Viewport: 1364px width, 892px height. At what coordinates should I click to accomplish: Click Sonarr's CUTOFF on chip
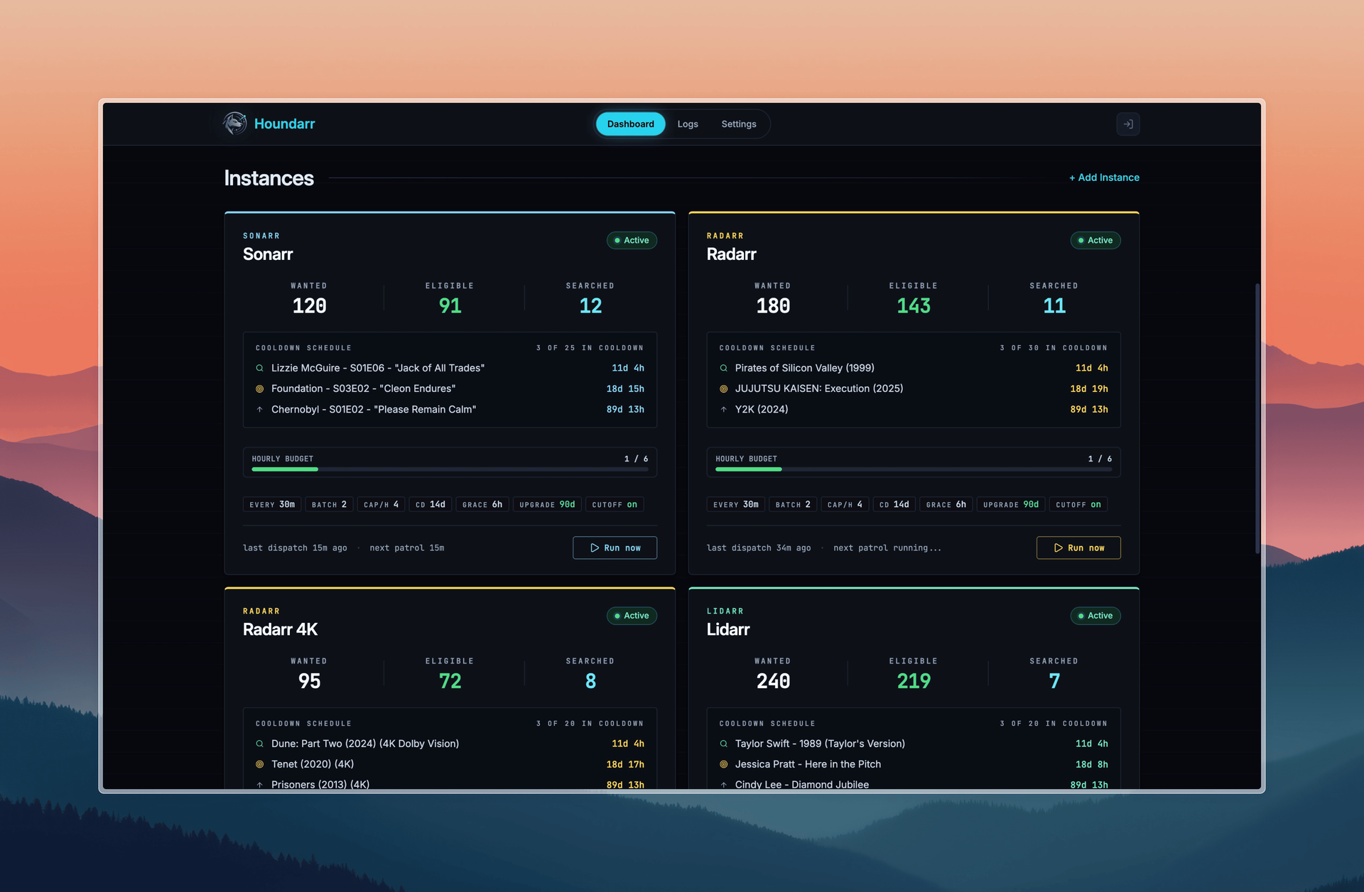(x=615, y=504)
